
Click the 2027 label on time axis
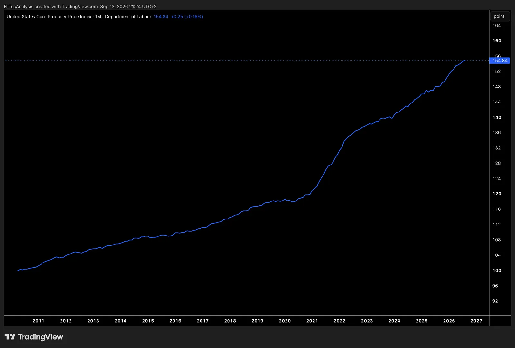(476, 321)
